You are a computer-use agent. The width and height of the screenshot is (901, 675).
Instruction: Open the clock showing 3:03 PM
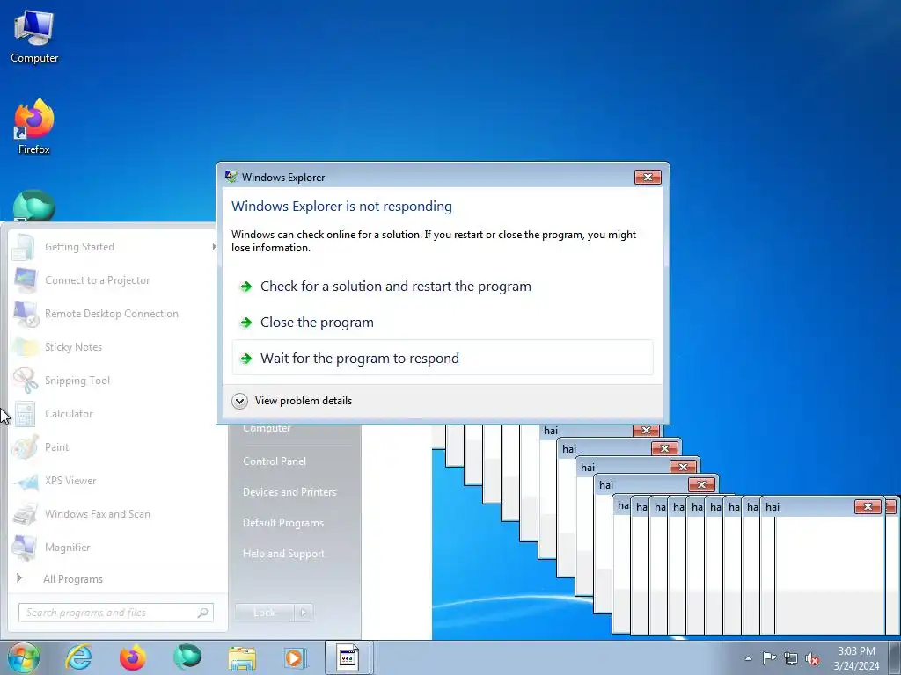pos(856,658)
